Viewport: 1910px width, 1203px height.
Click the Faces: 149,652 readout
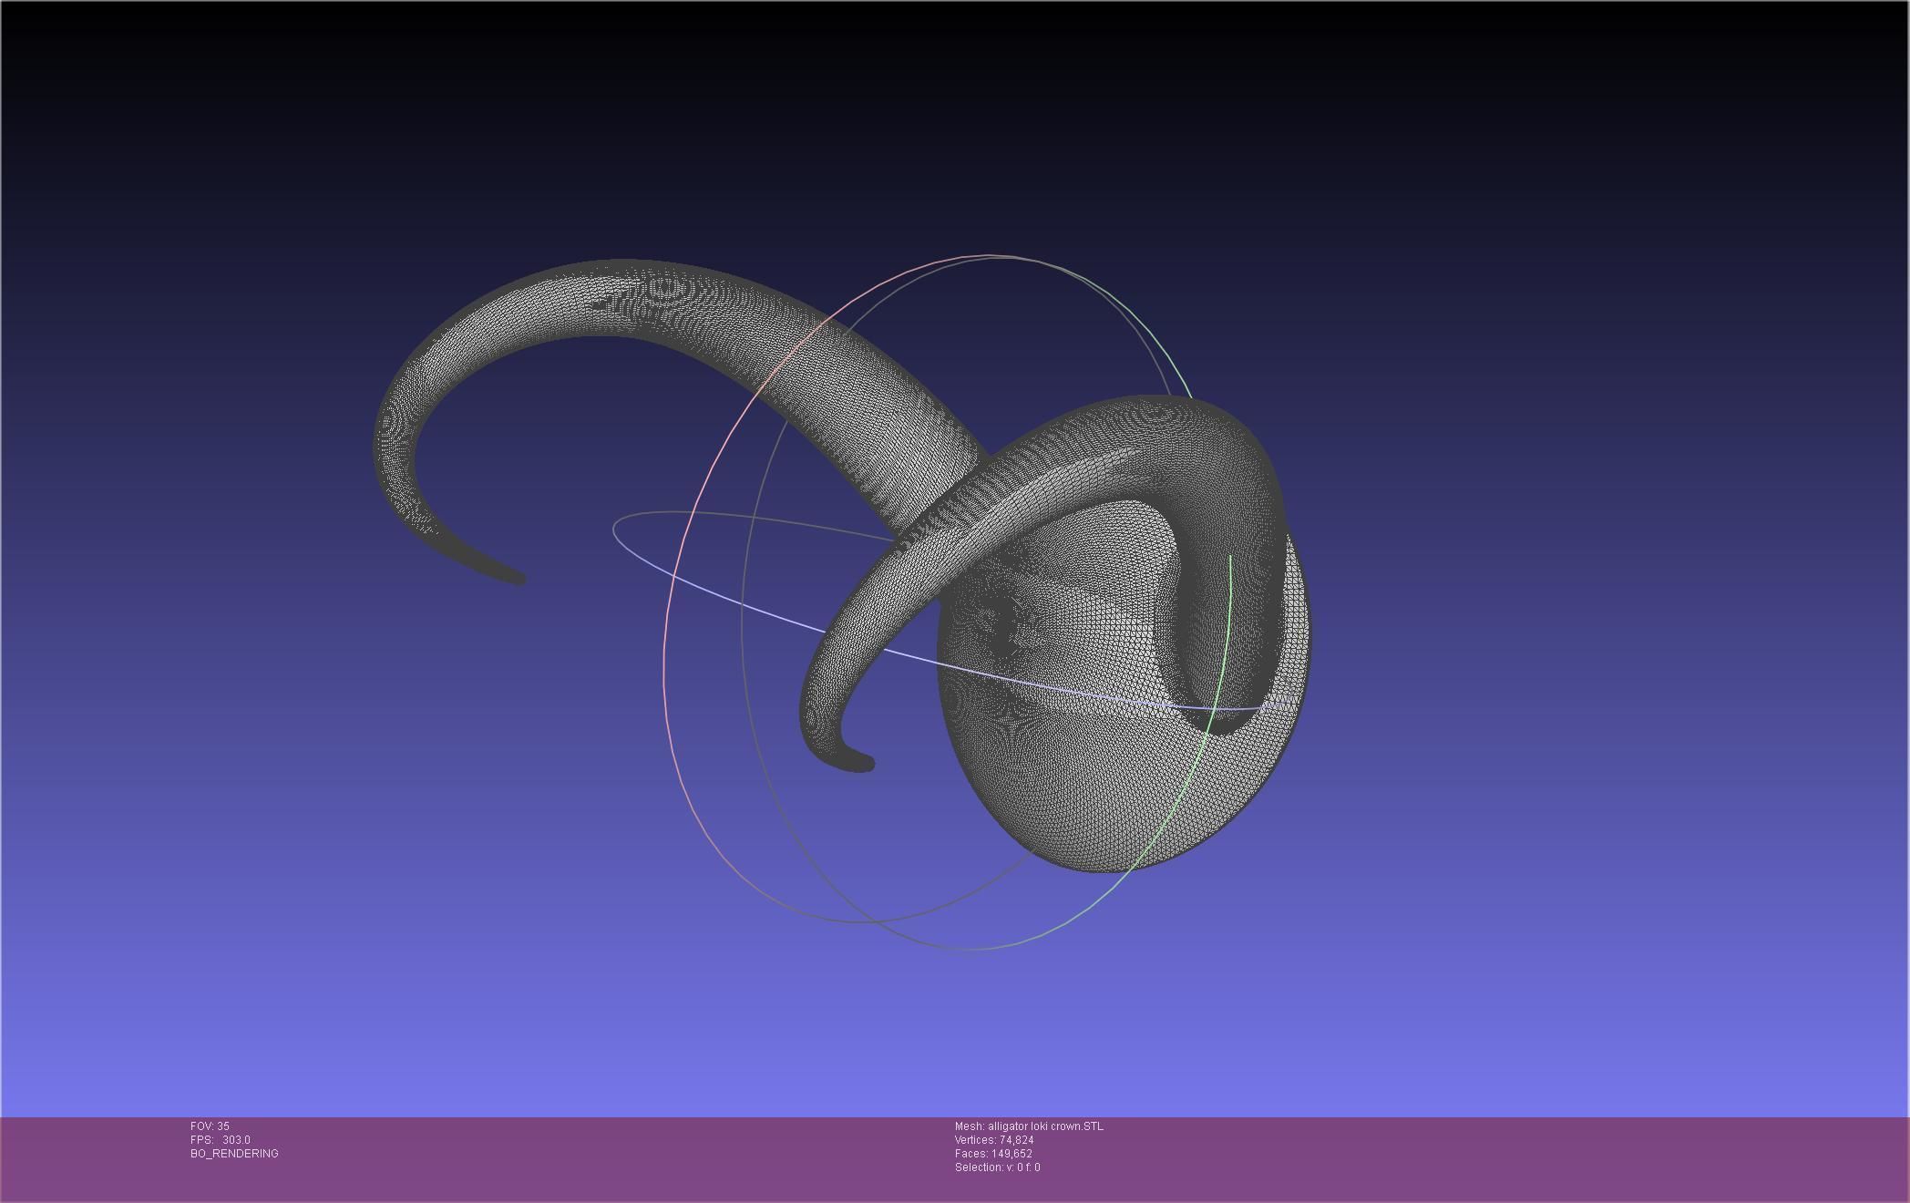(x=992, y=1154)
